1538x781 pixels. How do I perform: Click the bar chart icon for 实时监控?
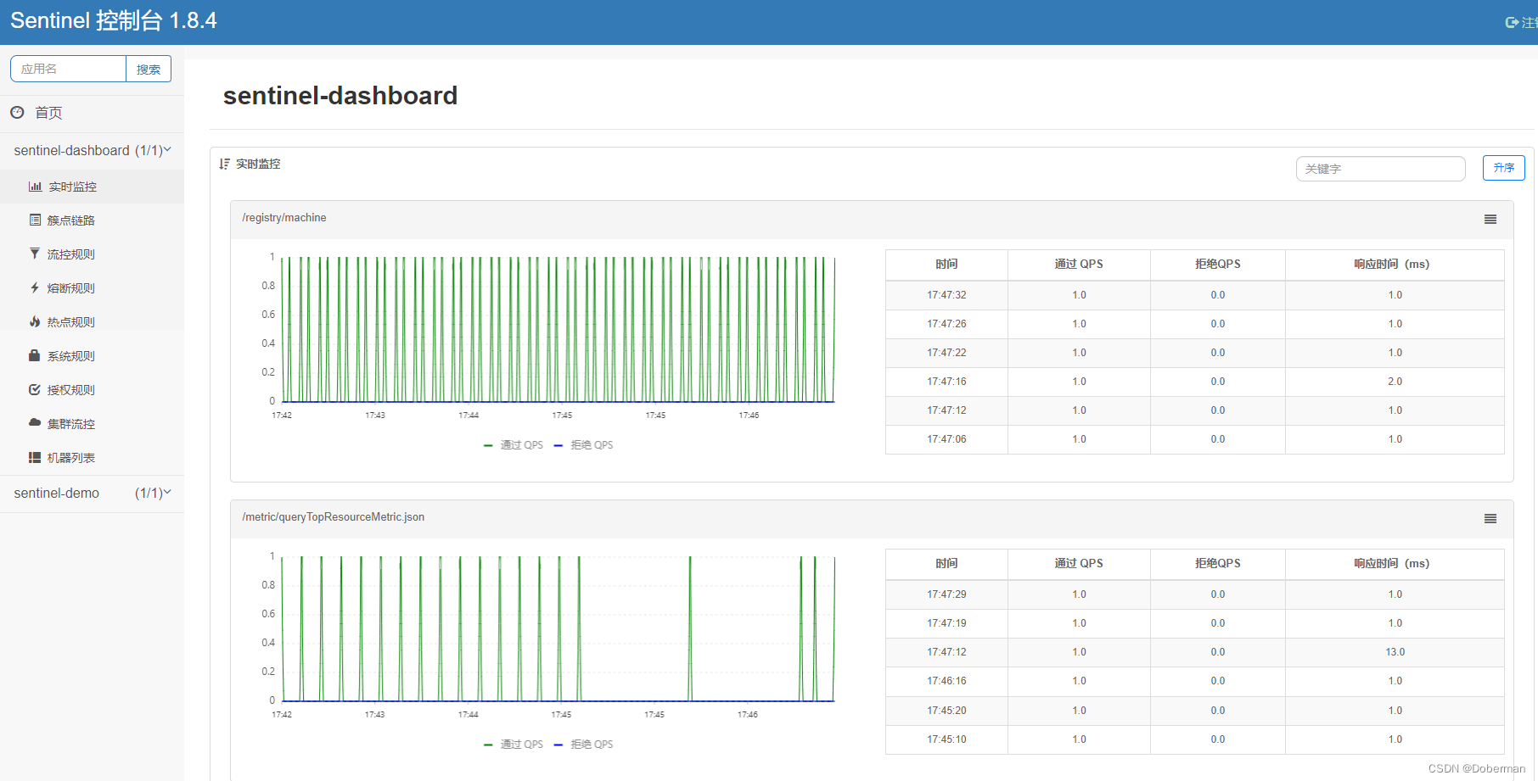coord(35,187)
